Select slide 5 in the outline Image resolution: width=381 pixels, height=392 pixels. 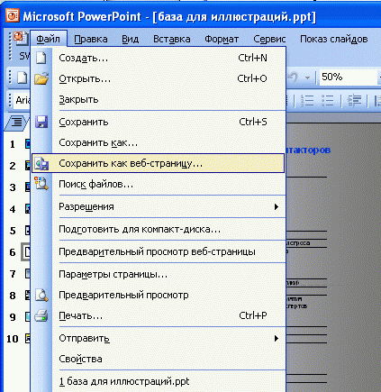(x=27, y=231)
